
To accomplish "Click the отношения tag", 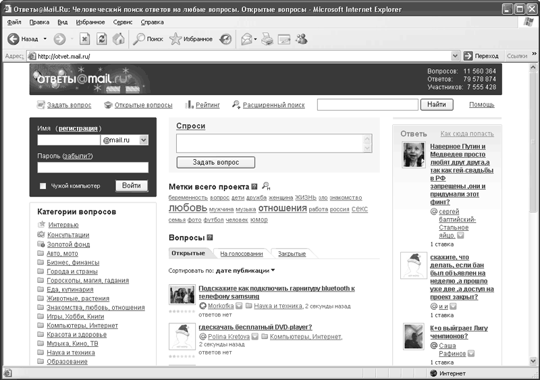I will click(282, 208).
